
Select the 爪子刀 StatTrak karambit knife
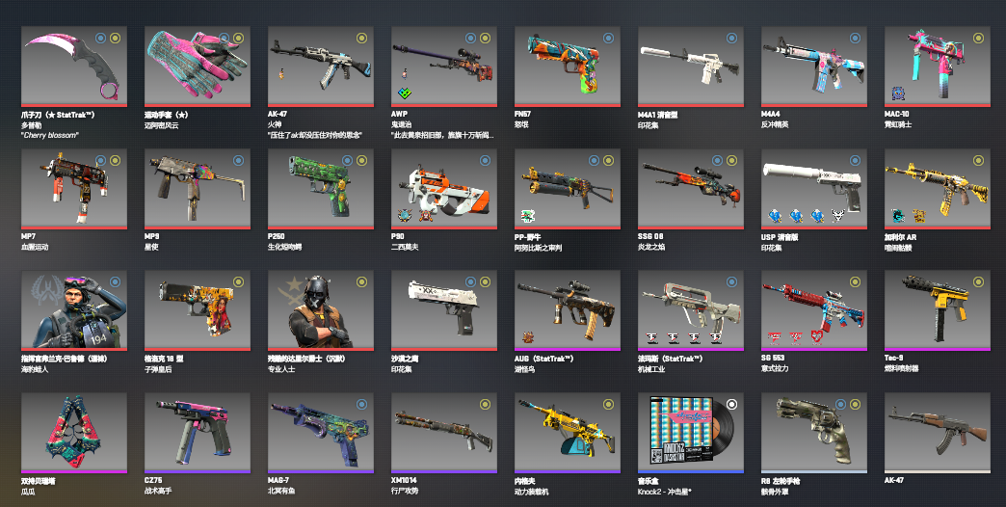point(74,67)
